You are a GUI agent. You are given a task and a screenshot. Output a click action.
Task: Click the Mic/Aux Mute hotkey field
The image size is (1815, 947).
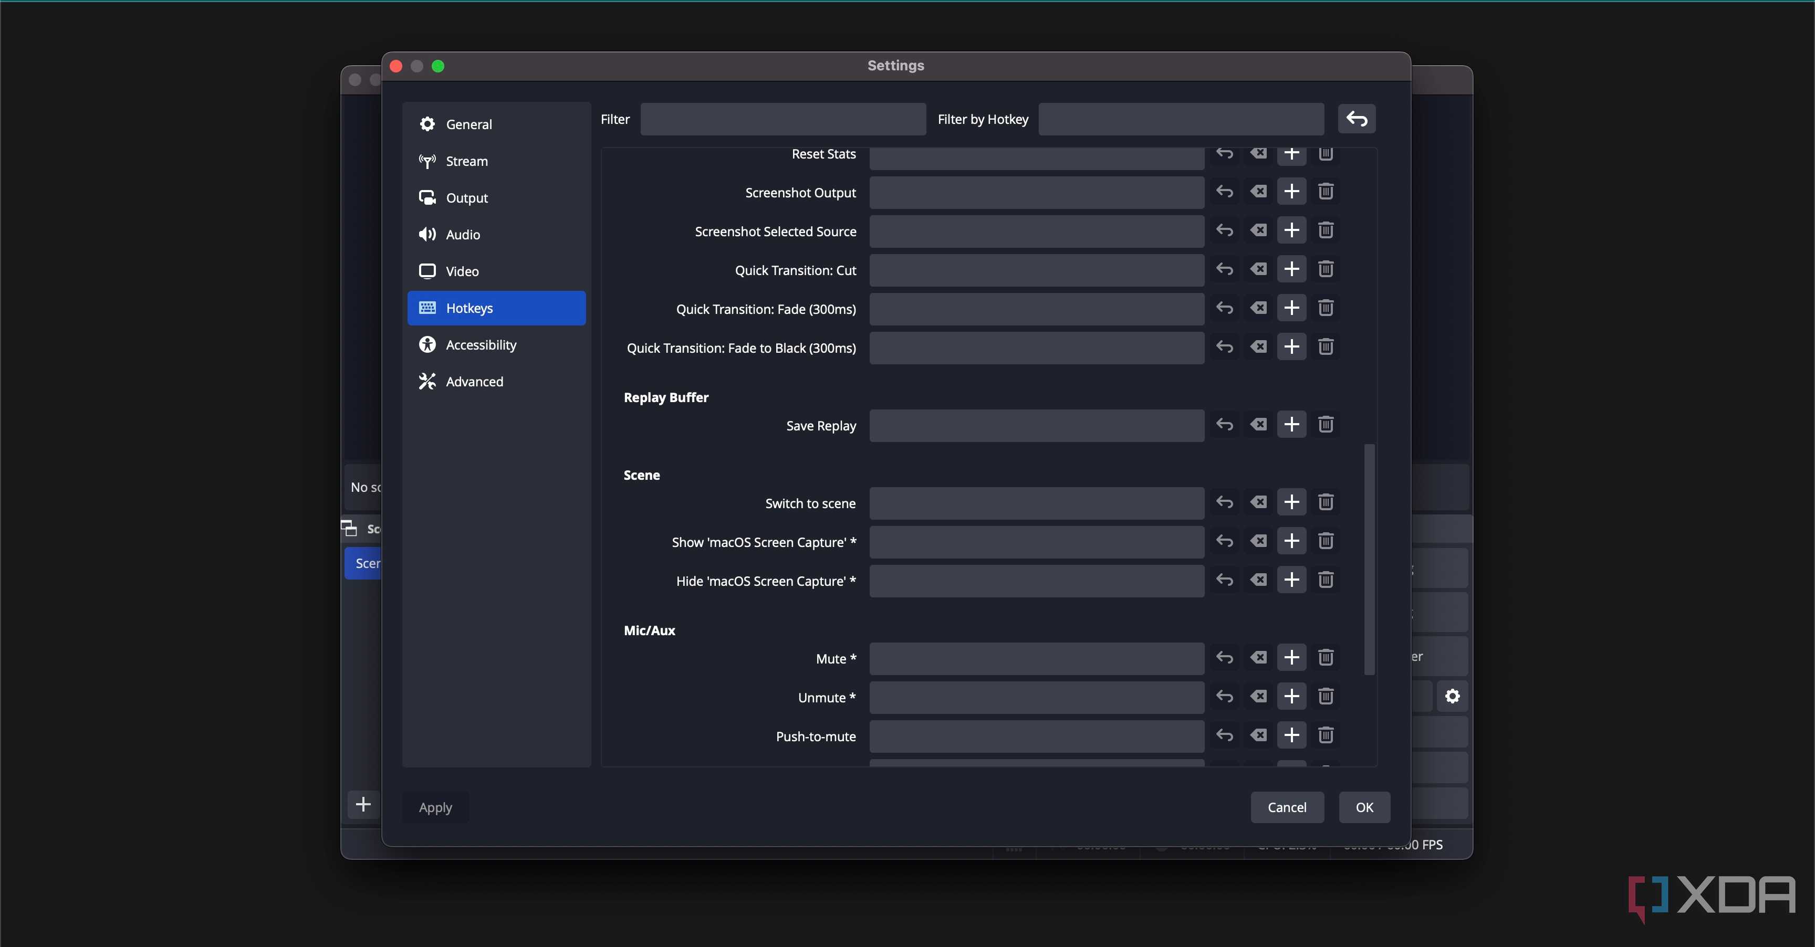pos(1037,658)
